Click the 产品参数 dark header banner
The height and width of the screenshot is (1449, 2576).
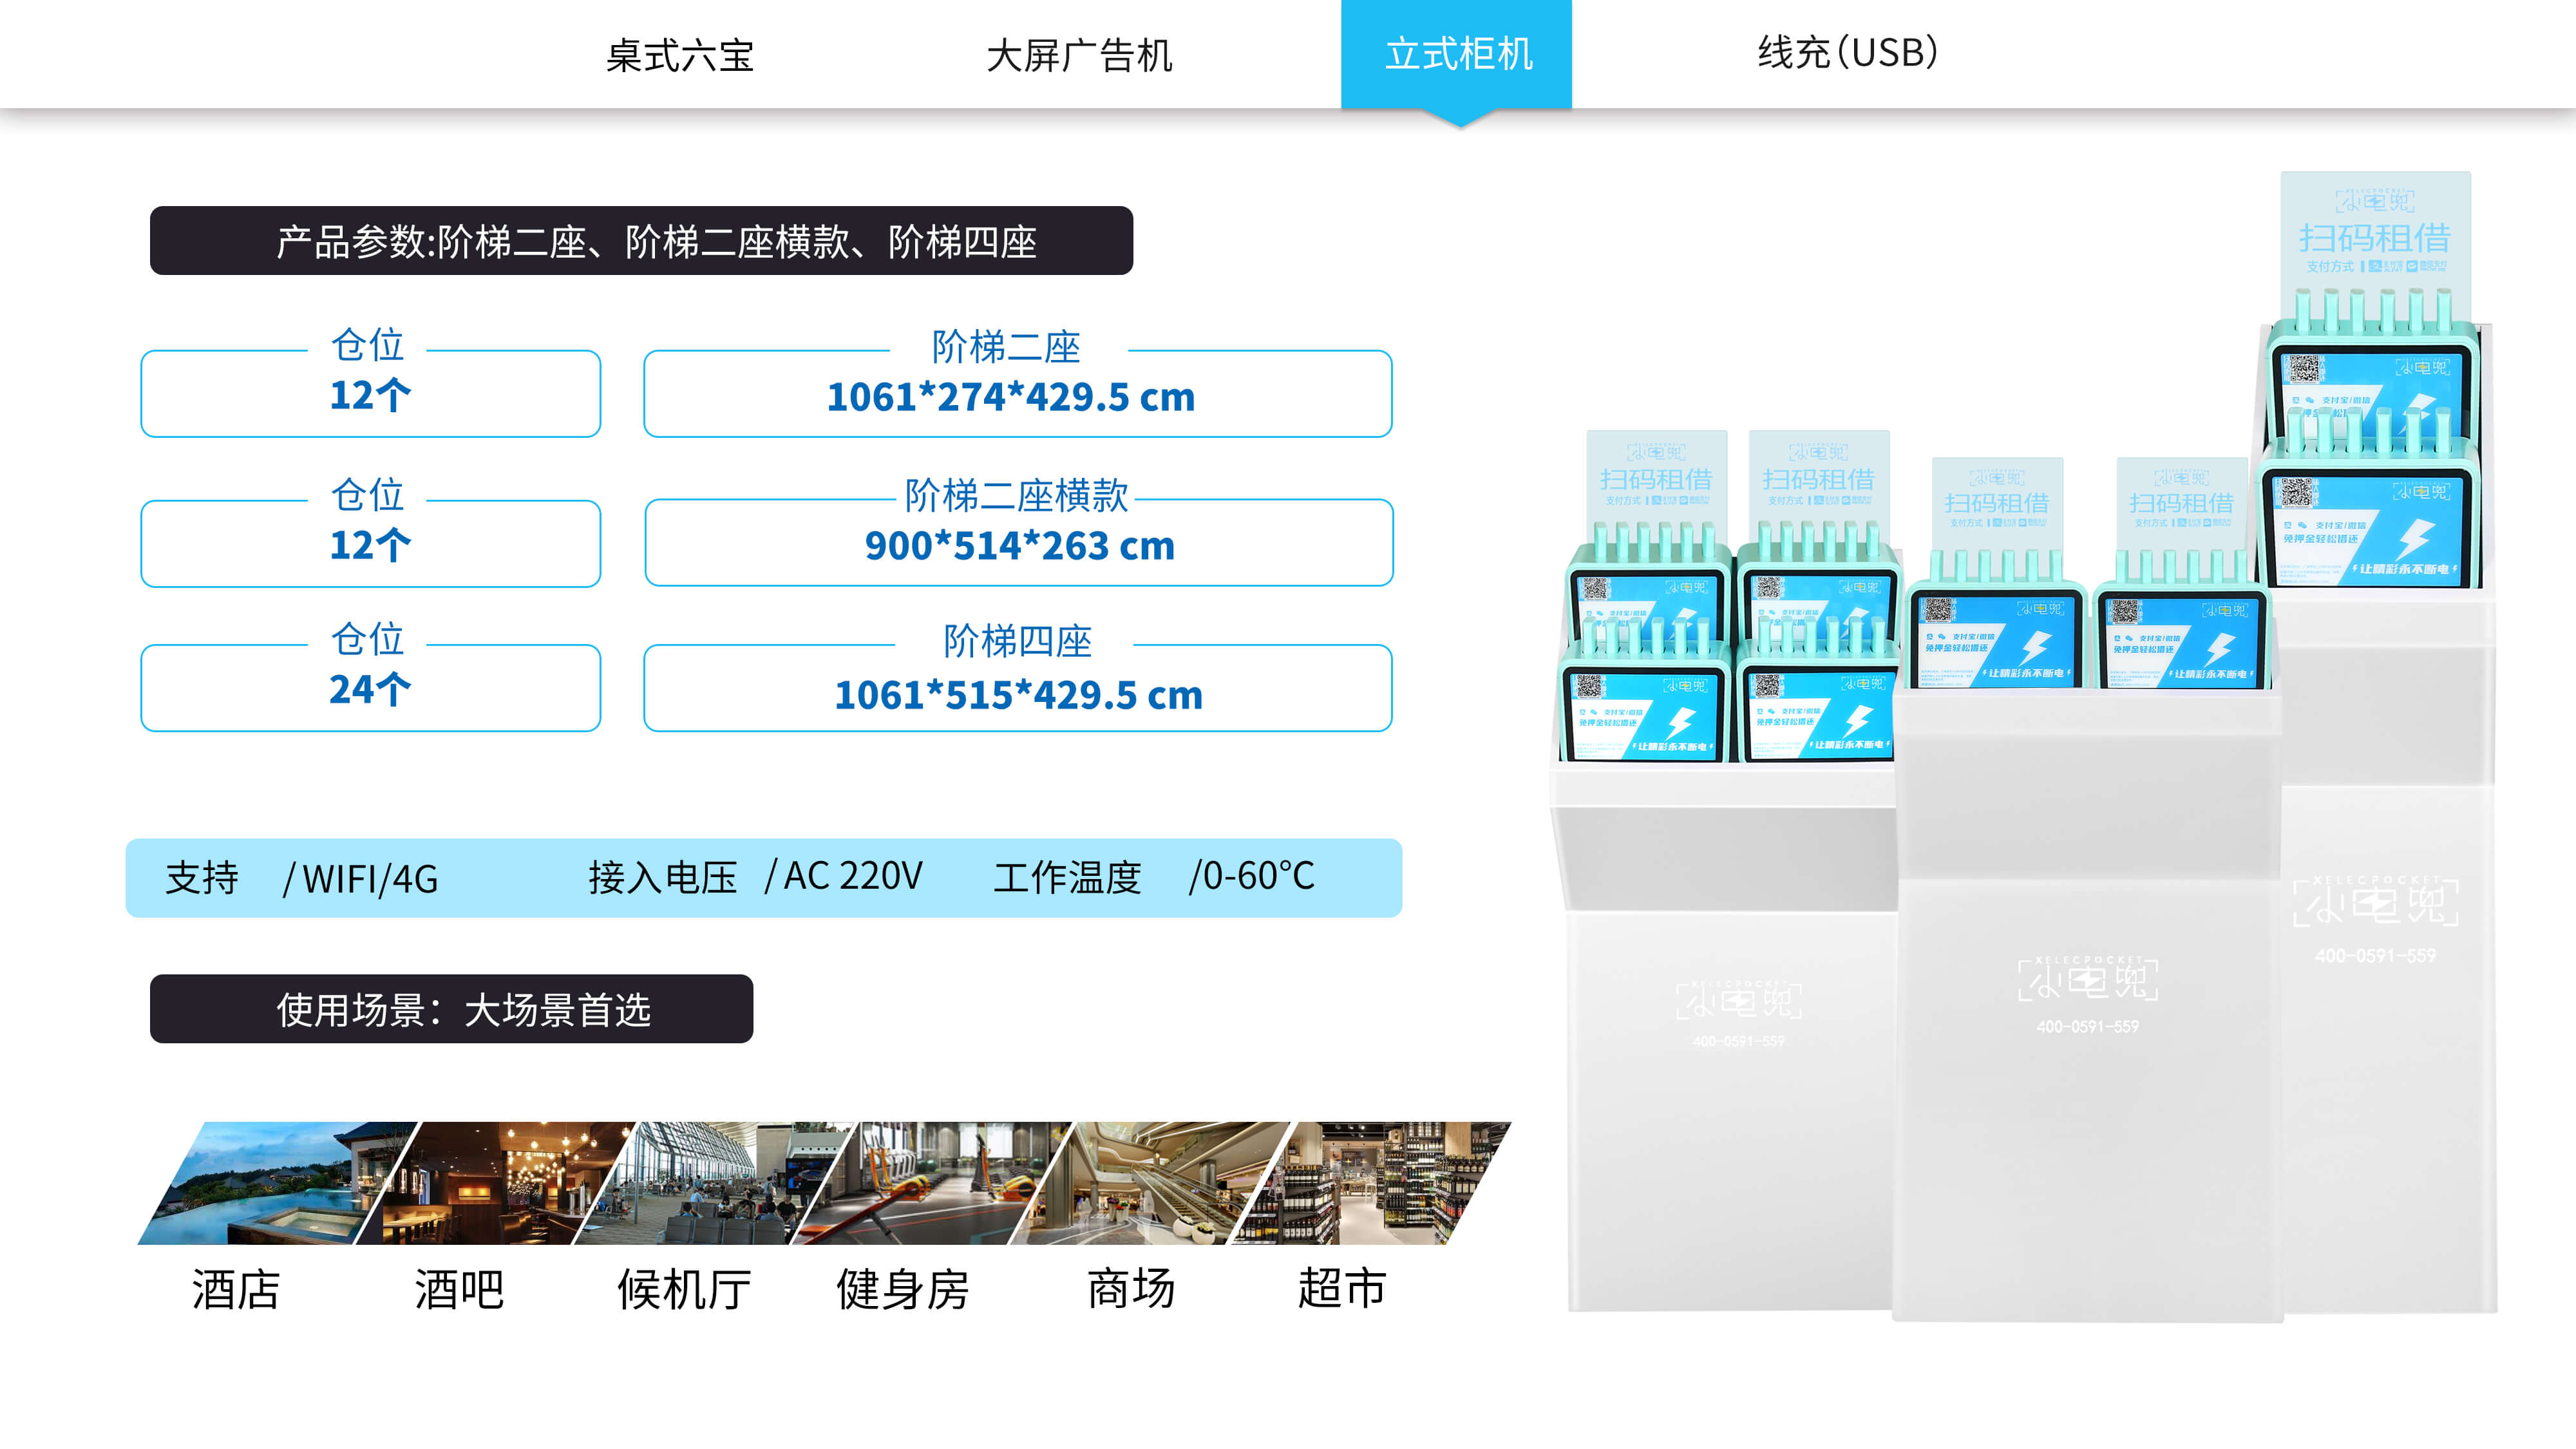(x=641, y=241)
